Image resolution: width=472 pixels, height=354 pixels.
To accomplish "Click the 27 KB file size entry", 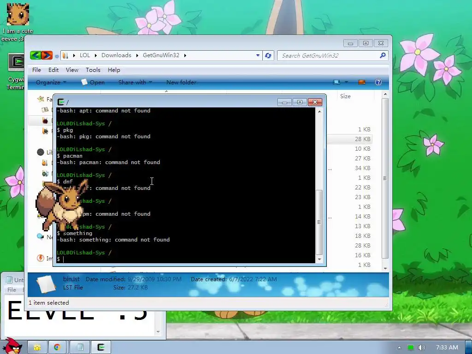I will tap(362, 159).
